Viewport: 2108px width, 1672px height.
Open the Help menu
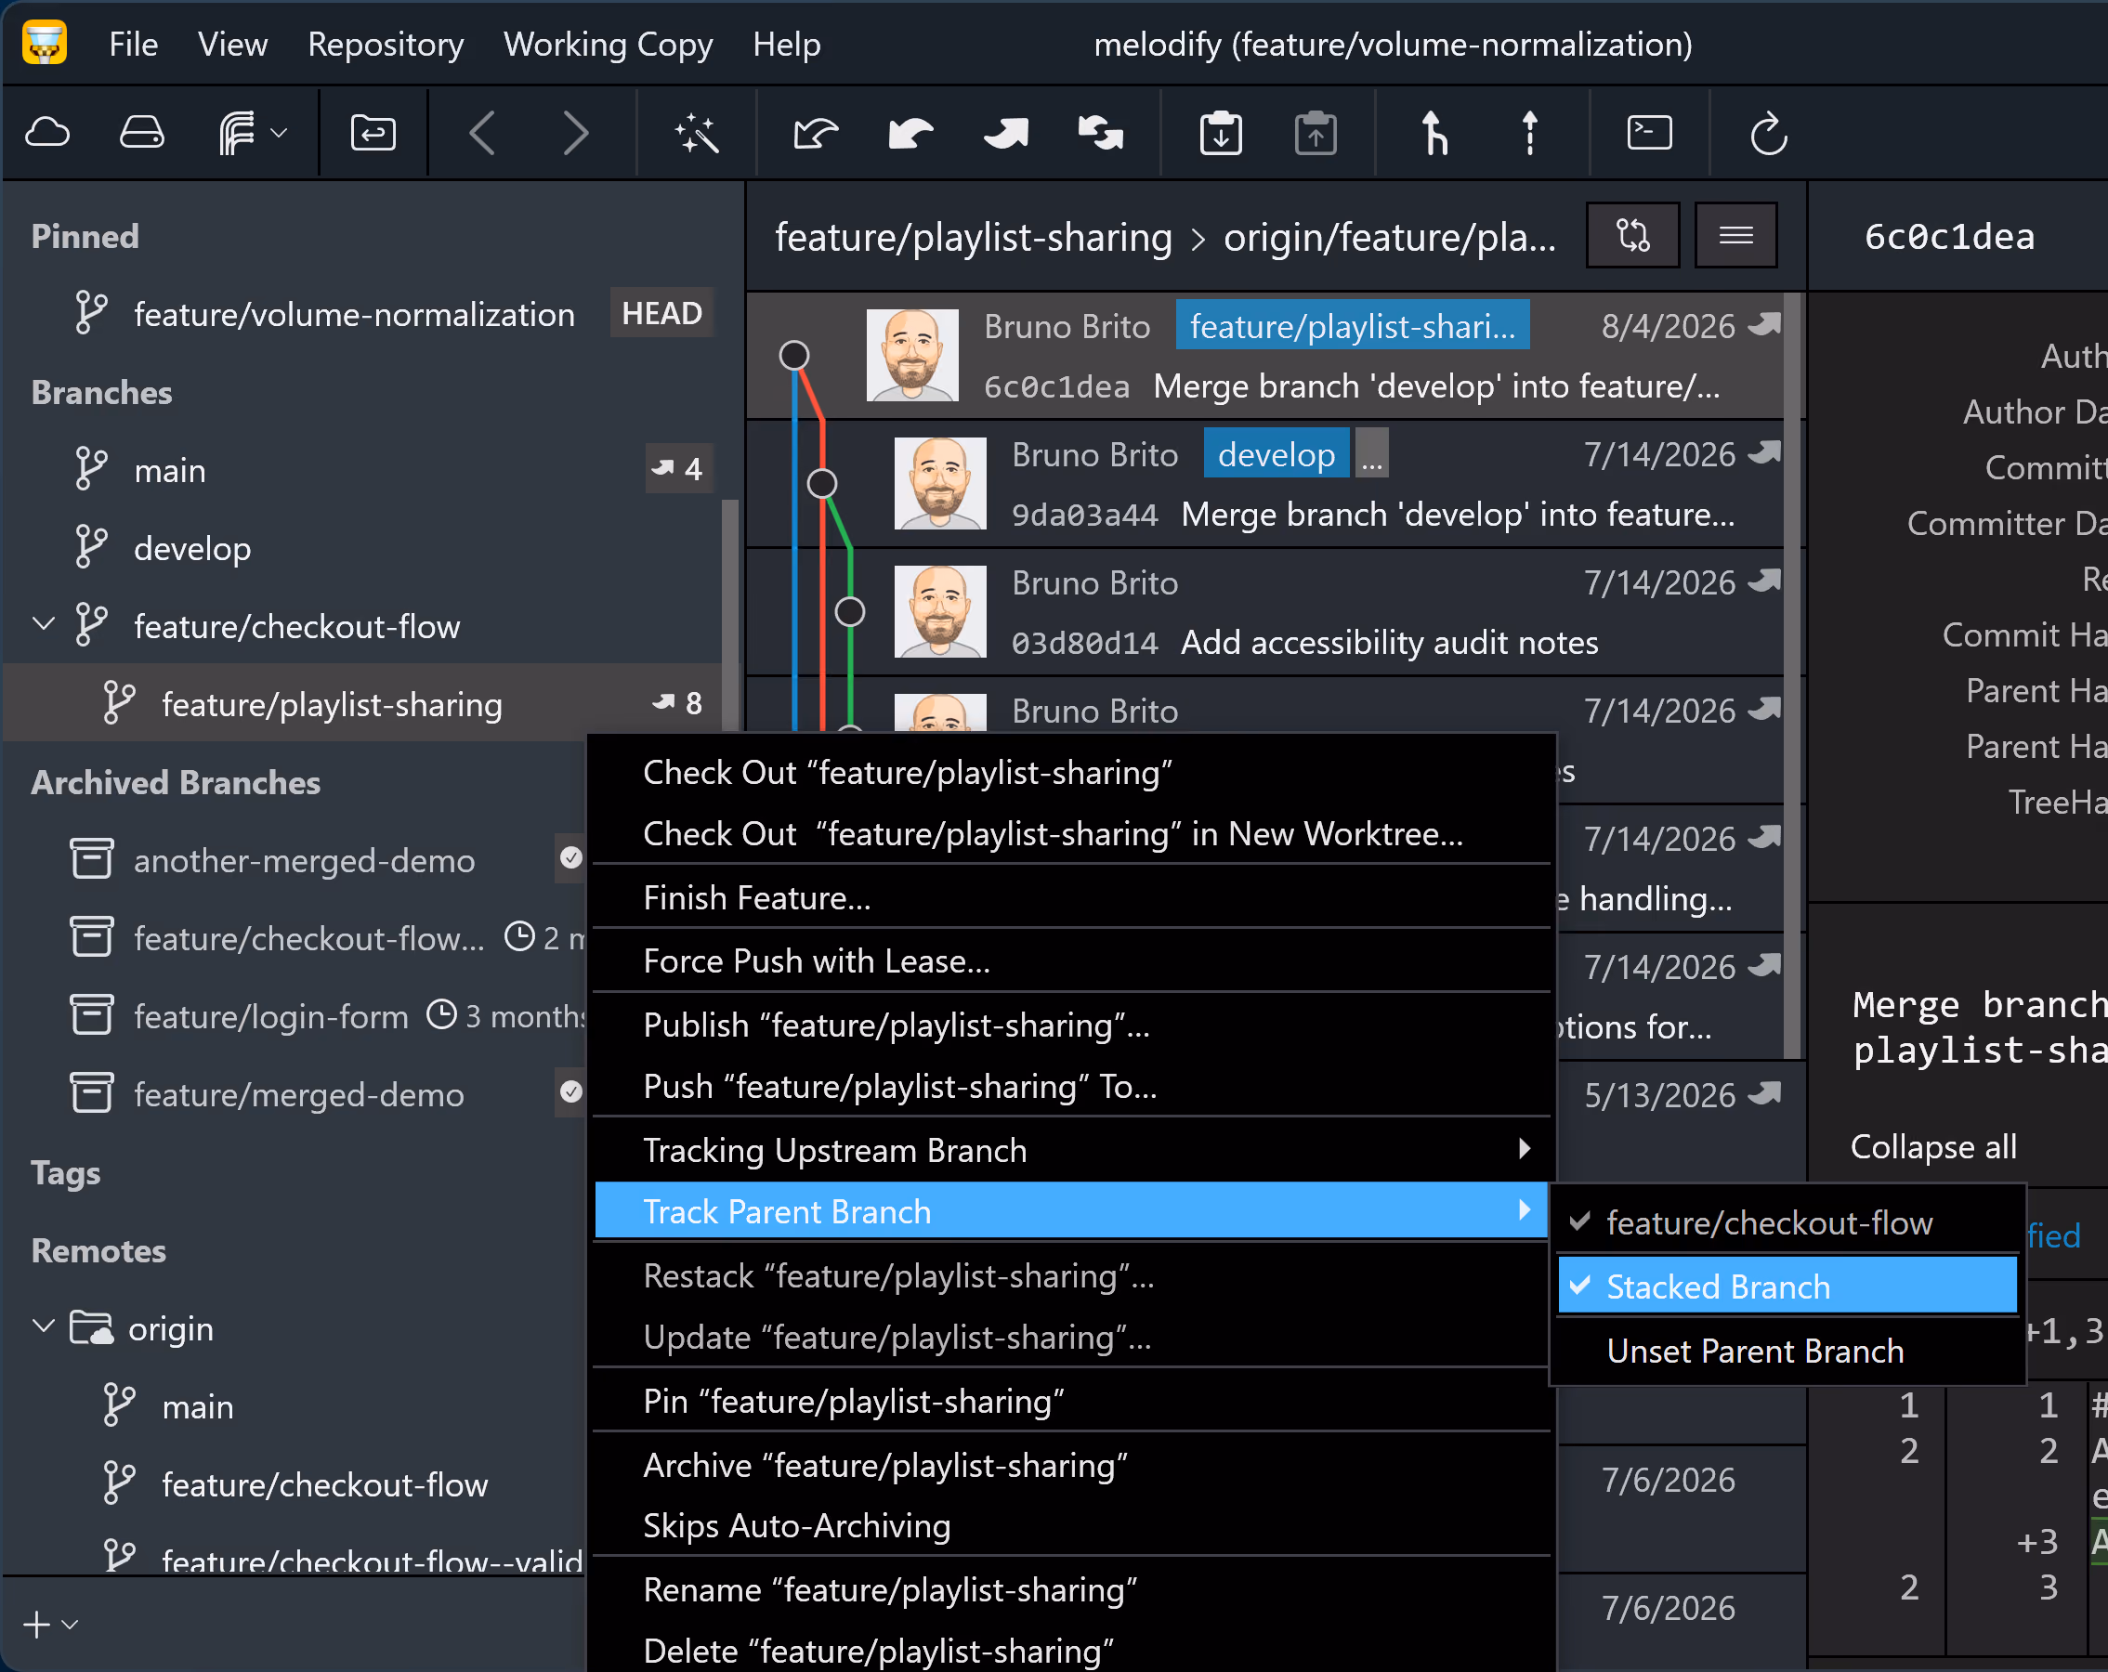pyautogui.click(x=786, y=44)
